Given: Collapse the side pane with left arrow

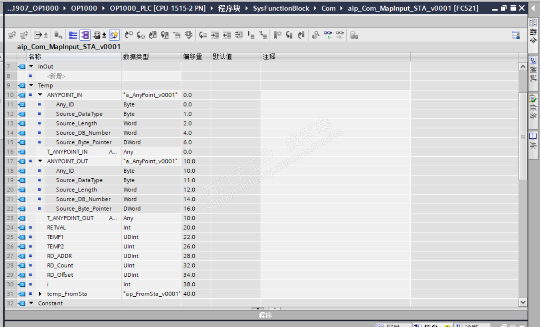Looking at the screenshot, I should (x=533, y=8).
